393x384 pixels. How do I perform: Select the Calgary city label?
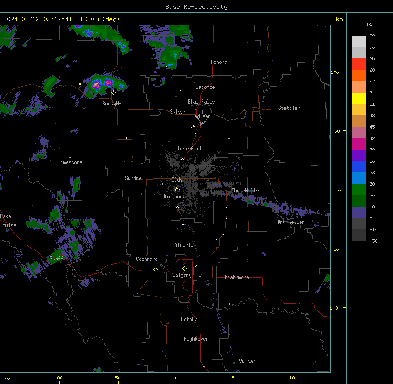coord(182,275)
